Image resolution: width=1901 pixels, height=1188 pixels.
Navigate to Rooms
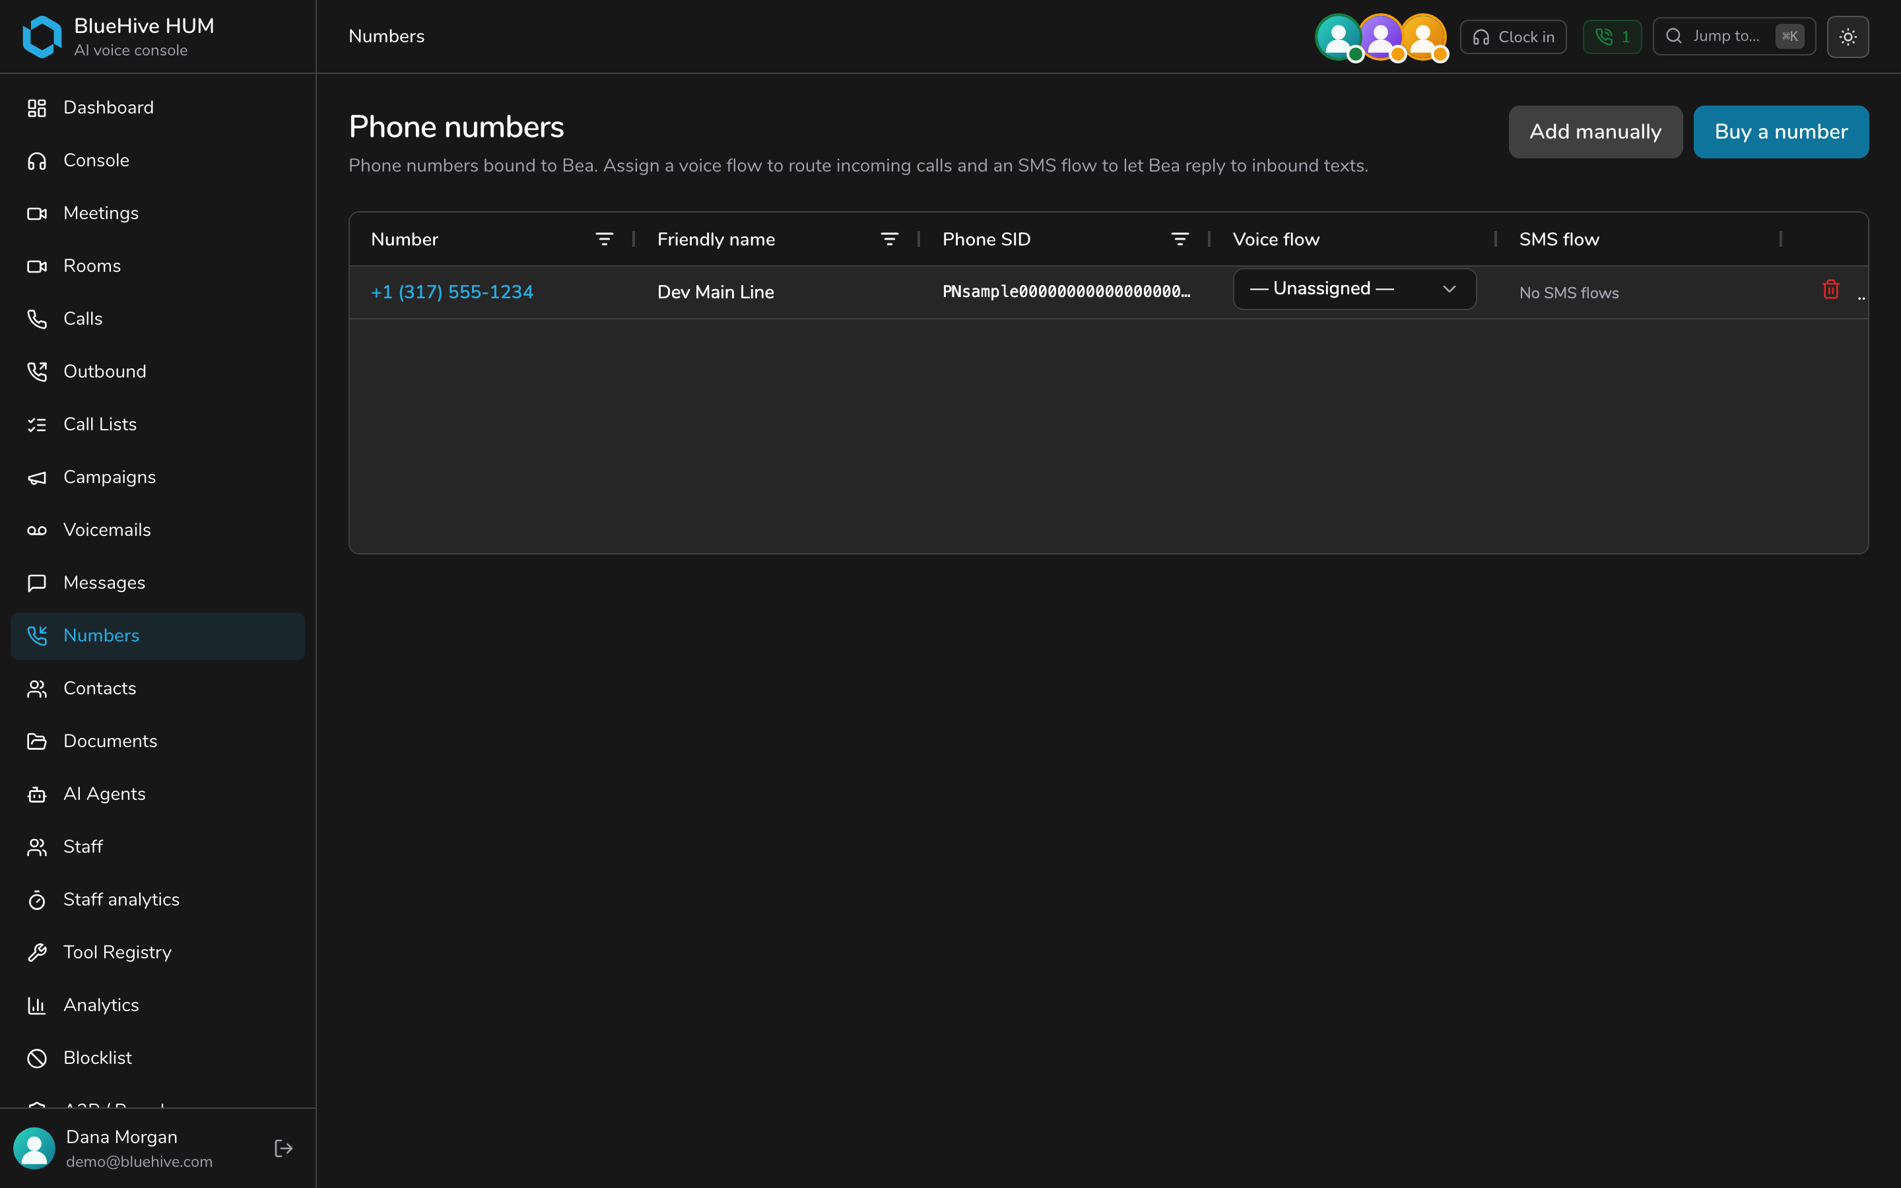[x=157, y=265]
